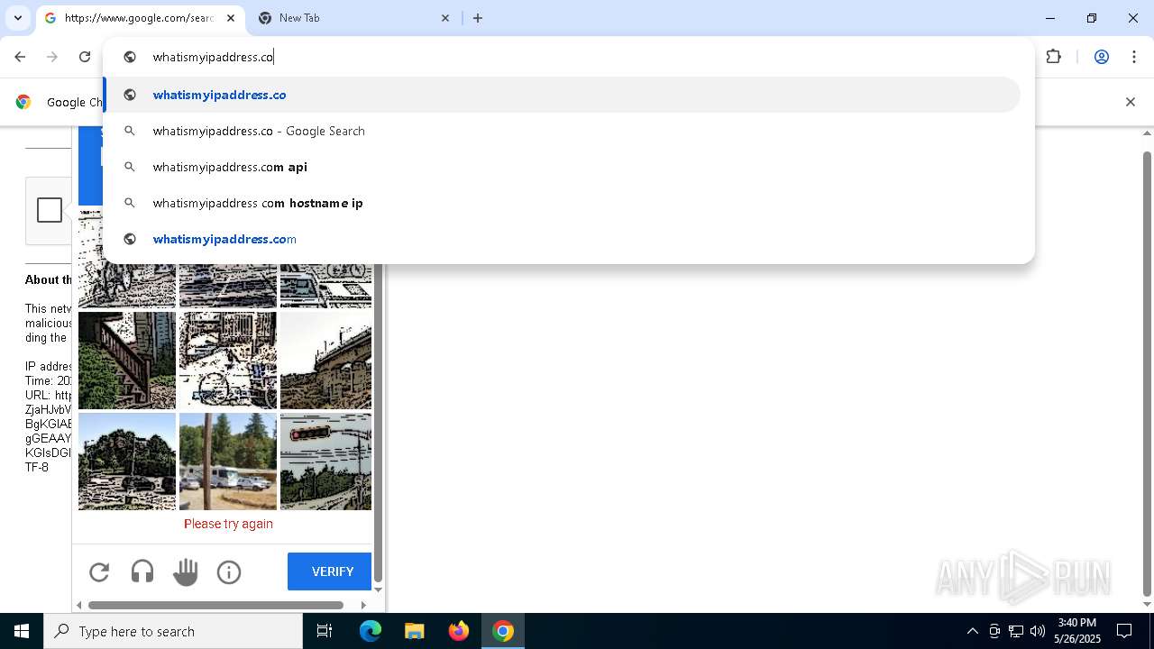Click the right arrow of horizontal scrollbar
1154x649 pixels.
(x=363, y=605)
